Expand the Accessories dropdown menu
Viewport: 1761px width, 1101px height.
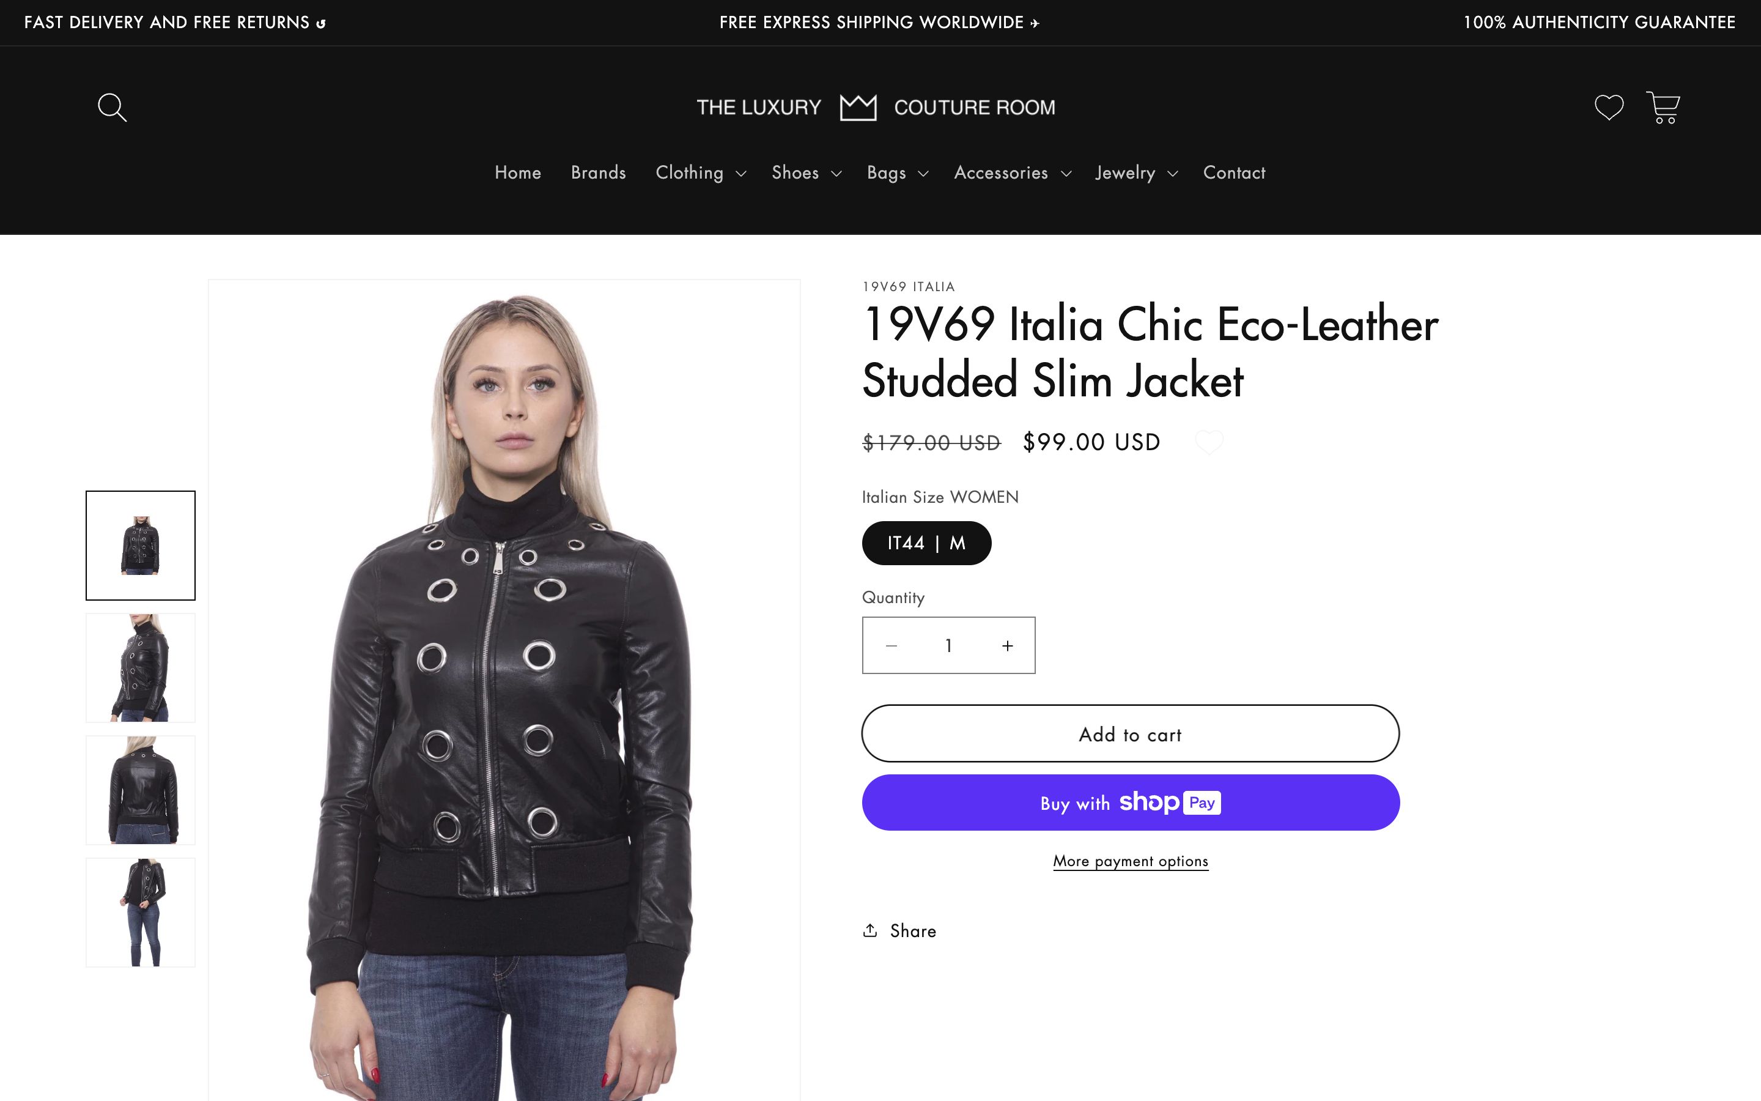[1012, 172]
